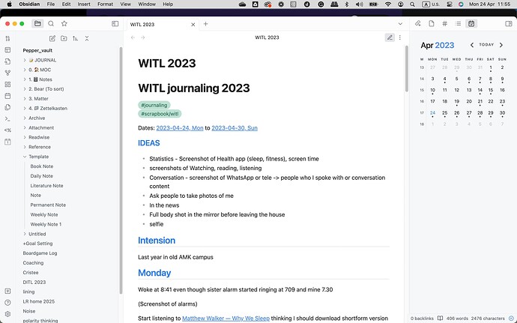Click the #scrapbook/witl tag
This screenshot has height=323, width=517.
[x=160, y=114]
